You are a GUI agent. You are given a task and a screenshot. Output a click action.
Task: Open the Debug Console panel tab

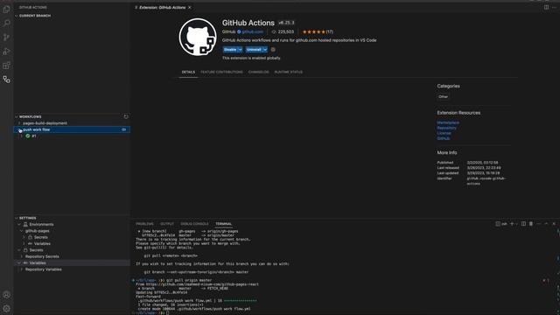pyautogui.click(x=194, y=224)
